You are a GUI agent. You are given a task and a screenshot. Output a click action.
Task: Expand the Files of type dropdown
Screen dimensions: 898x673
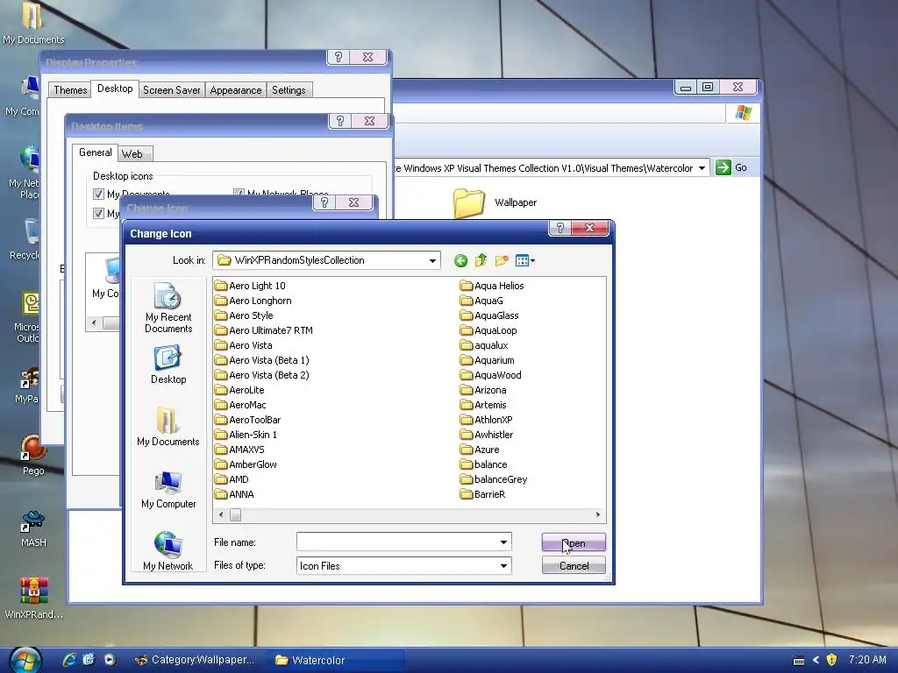[503, 566]
